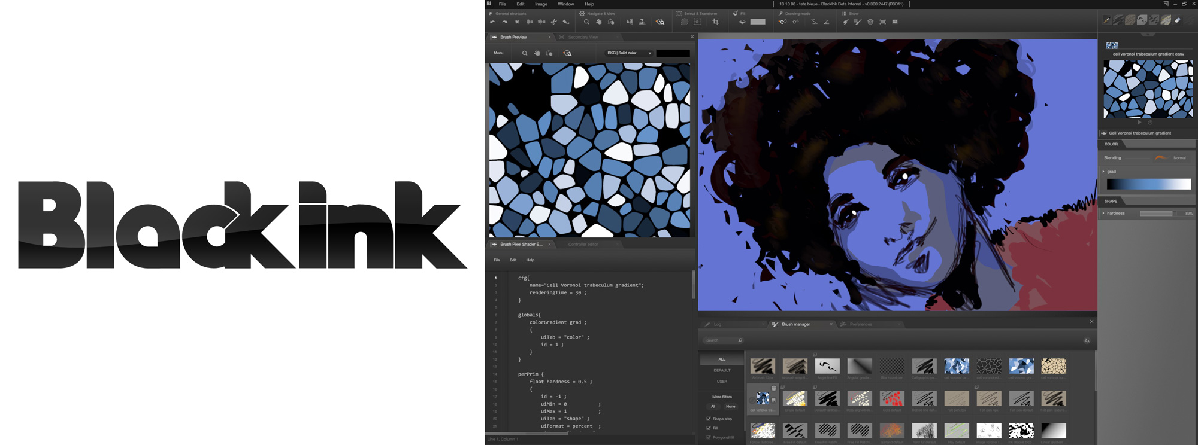Select the polyline angle Drawing mode icon
The image size is (1198, 445).
pyautogui.click(x=826, y=22)
